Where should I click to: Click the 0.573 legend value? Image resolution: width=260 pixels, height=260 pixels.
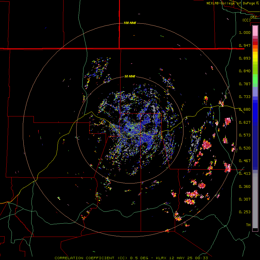click(x=245, y=135)
